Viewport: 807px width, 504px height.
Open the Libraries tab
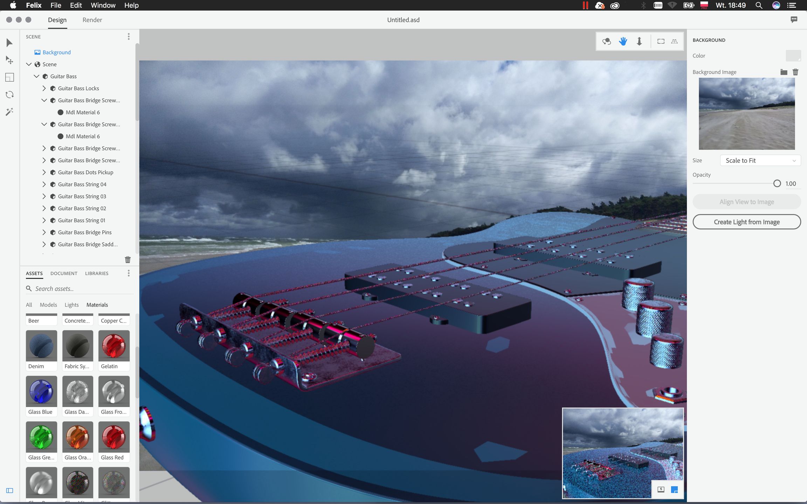point(97,273)
